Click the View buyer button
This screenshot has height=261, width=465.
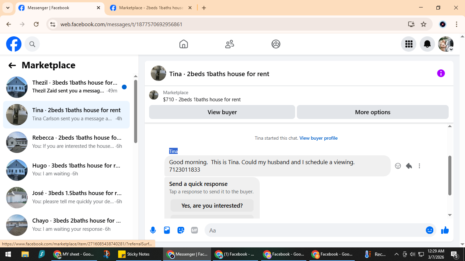(222, 112)
